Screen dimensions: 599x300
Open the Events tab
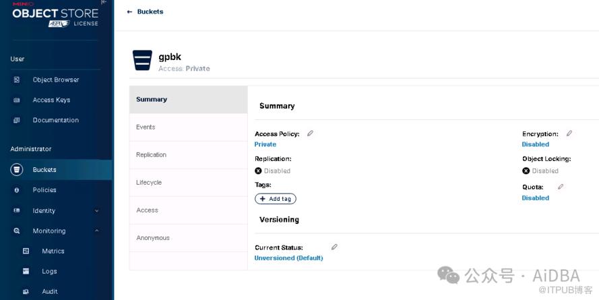click(x=146, y=127)
